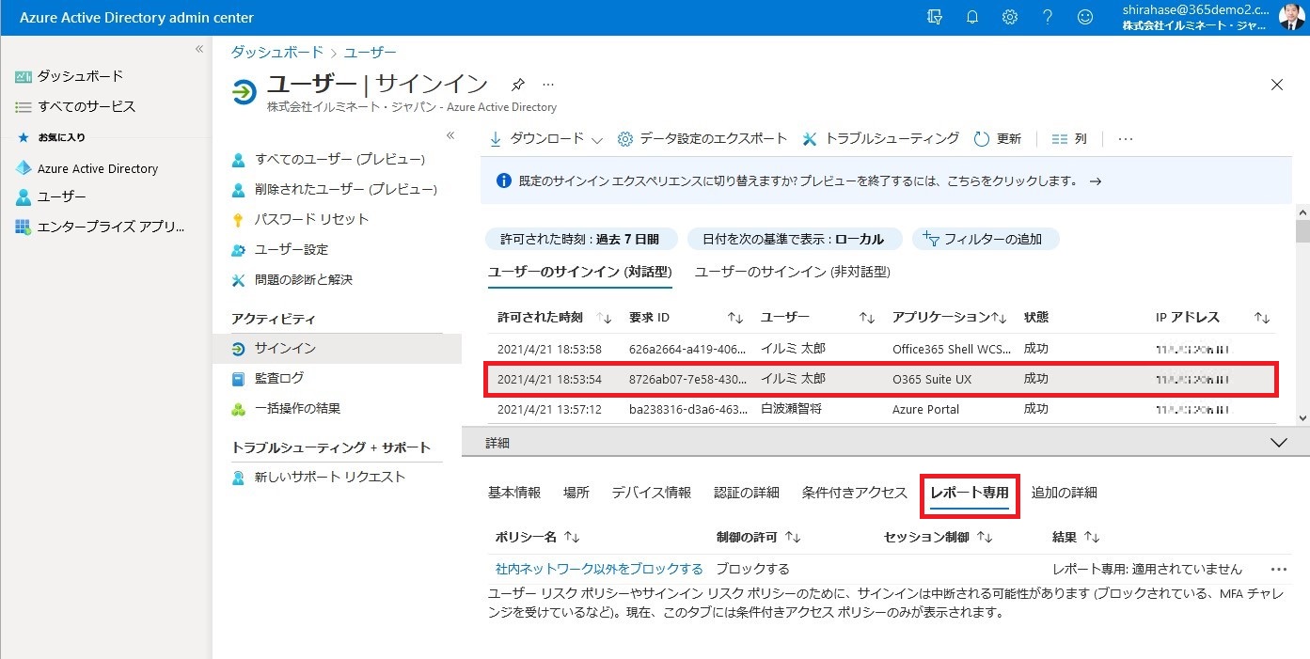The image size is (1310, 659).
Task: Open the 追加の詳細 tab
Action: (x=1065, y=492)
